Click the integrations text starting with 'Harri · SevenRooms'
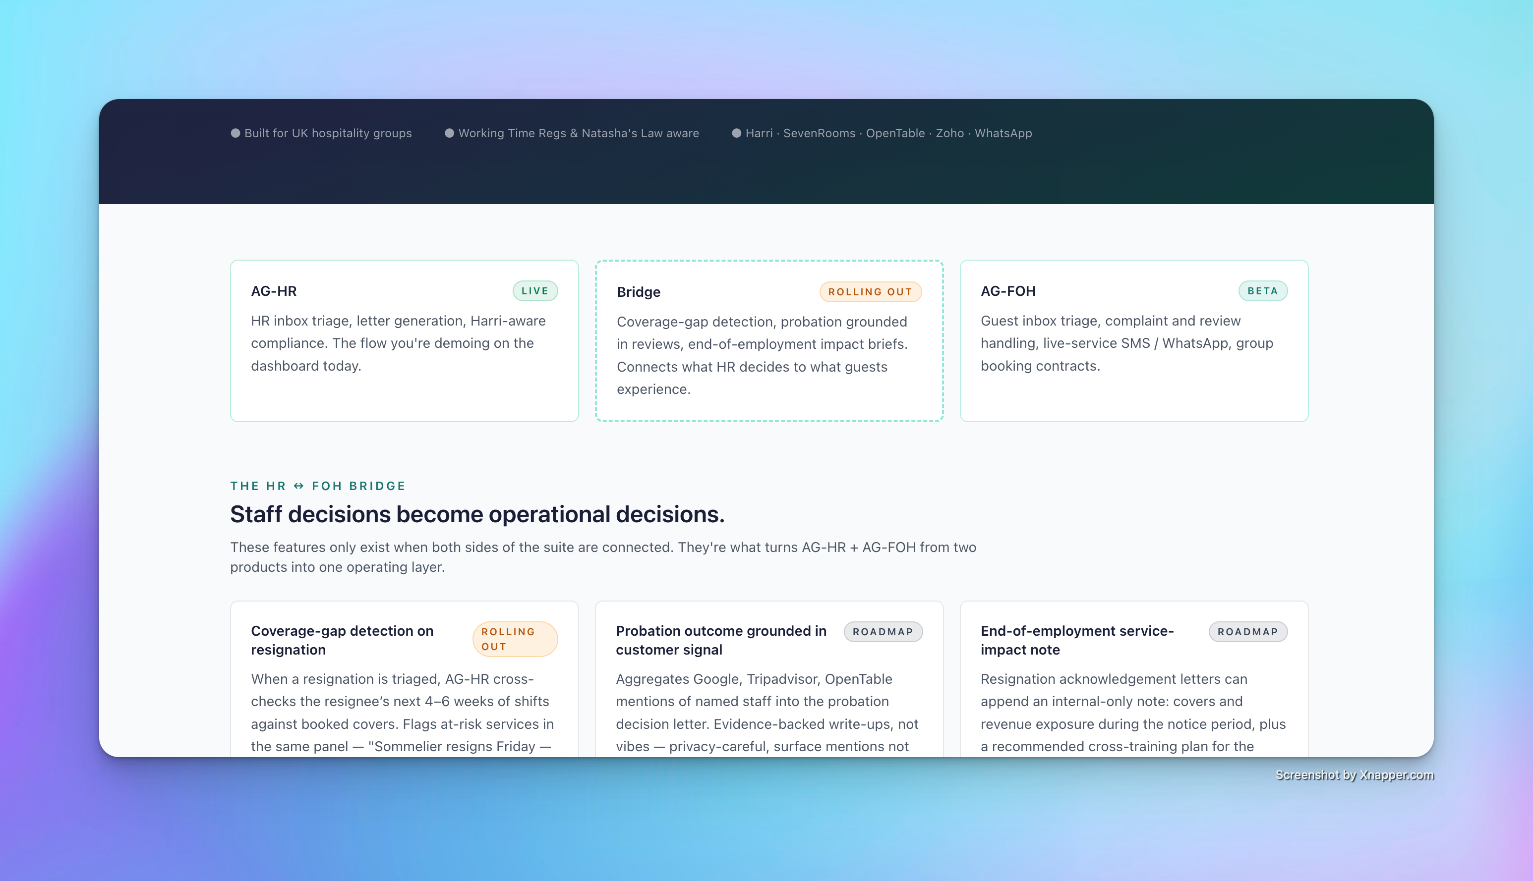 888,133
